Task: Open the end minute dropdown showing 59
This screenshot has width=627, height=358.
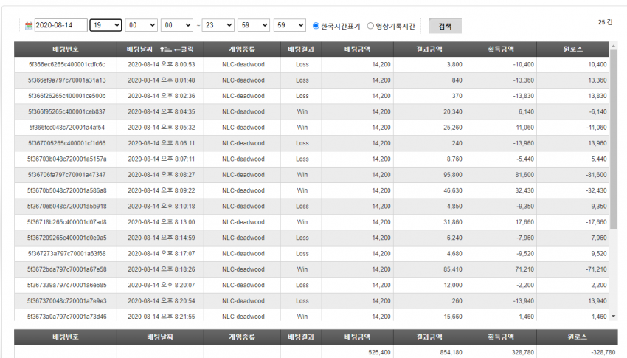Action: (x=254, y=25)
